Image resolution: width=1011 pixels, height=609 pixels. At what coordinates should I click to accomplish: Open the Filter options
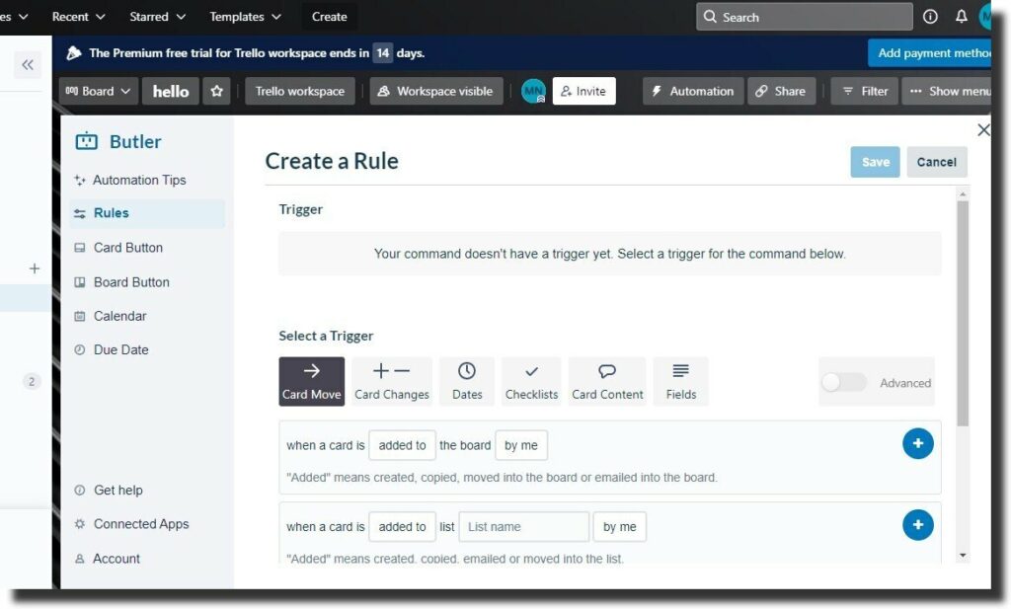point(864,91)
